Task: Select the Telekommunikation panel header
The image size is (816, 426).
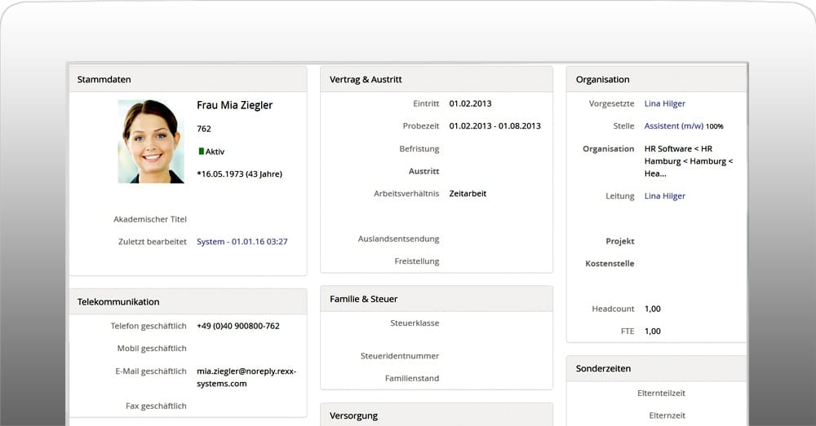Action: click(x=188, y=302)
